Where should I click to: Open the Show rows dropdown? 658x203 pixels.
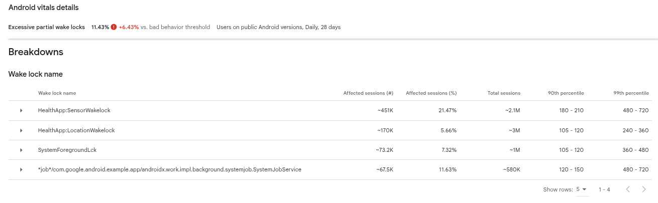[581, 189]
